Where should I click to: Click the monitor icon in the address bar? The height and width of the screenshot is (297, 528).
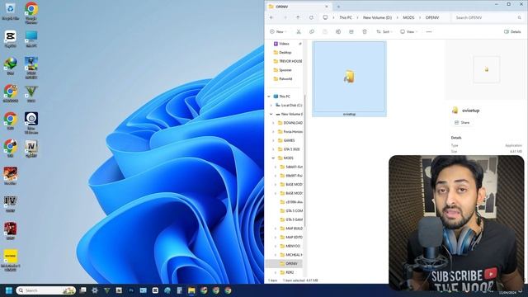[325, 17]
